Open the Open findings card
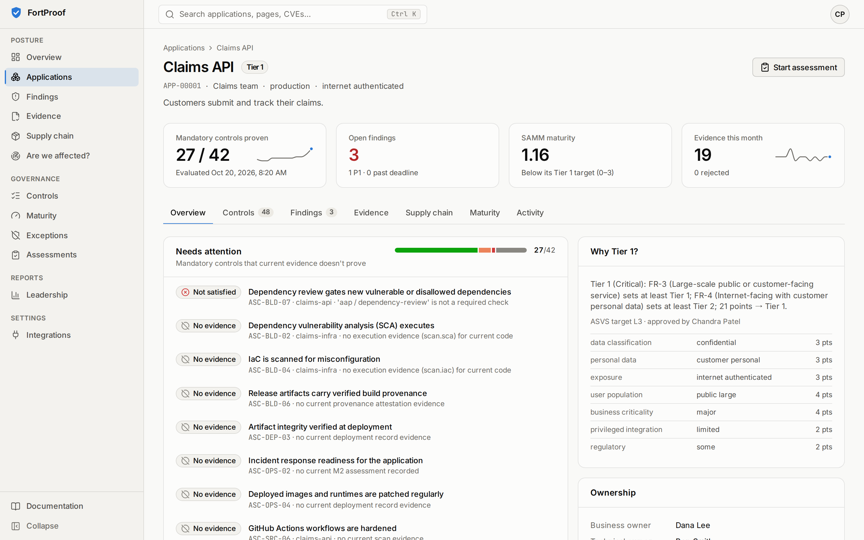864x540 pixels. (x=417, y=155)
